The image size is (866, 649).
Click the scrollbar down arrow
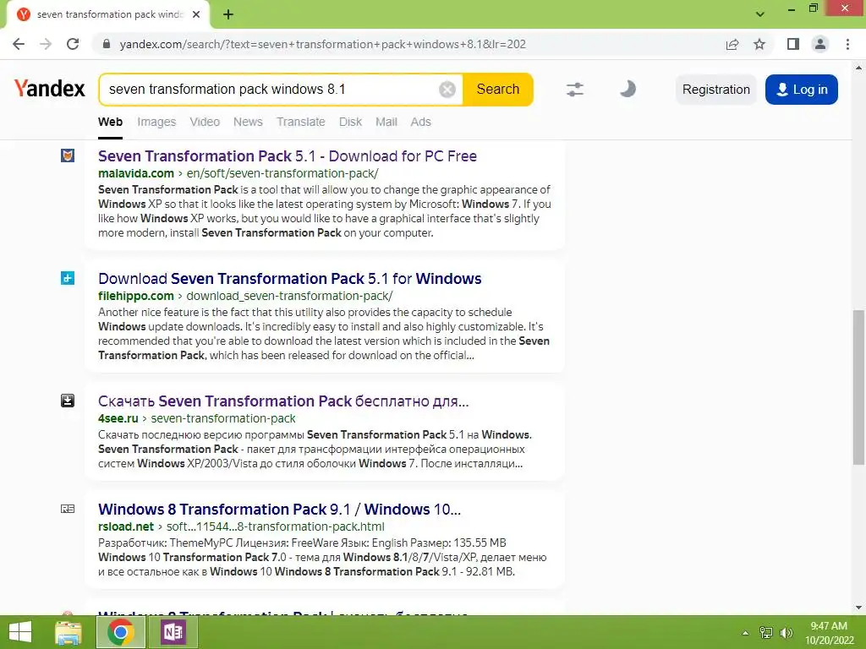858,608
